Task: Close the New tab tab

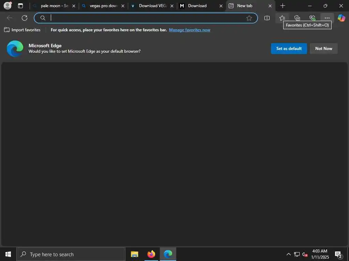Action: coord(270,6)
